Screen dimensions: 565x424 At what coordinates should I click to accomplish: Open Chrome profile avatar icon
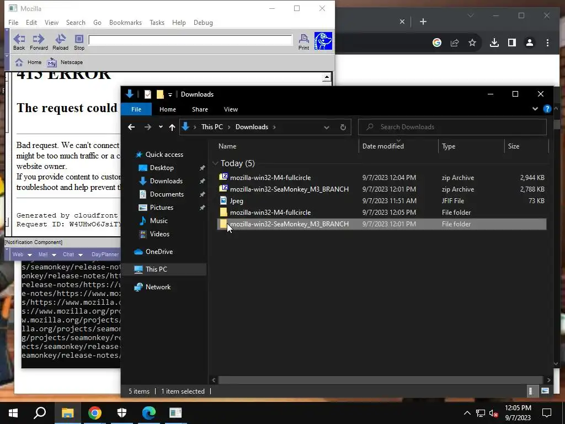529,43
